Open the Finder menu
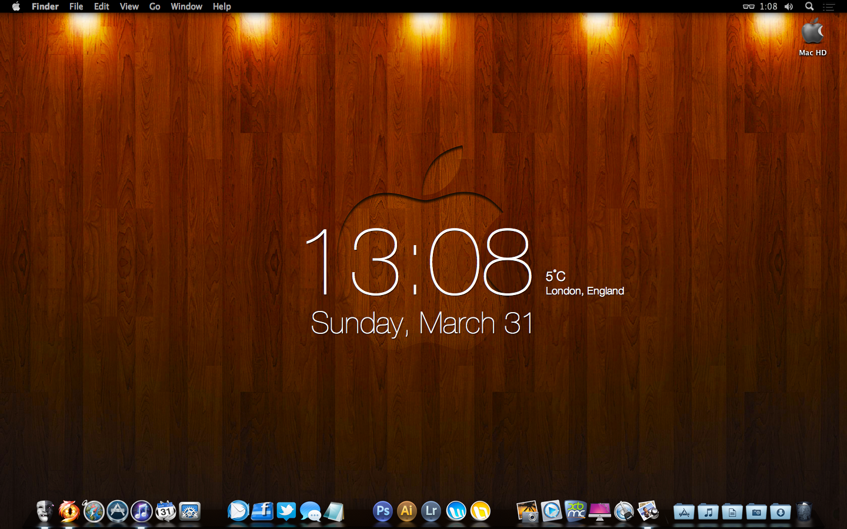This screenshot has width=847, height=529. point(45,6)
